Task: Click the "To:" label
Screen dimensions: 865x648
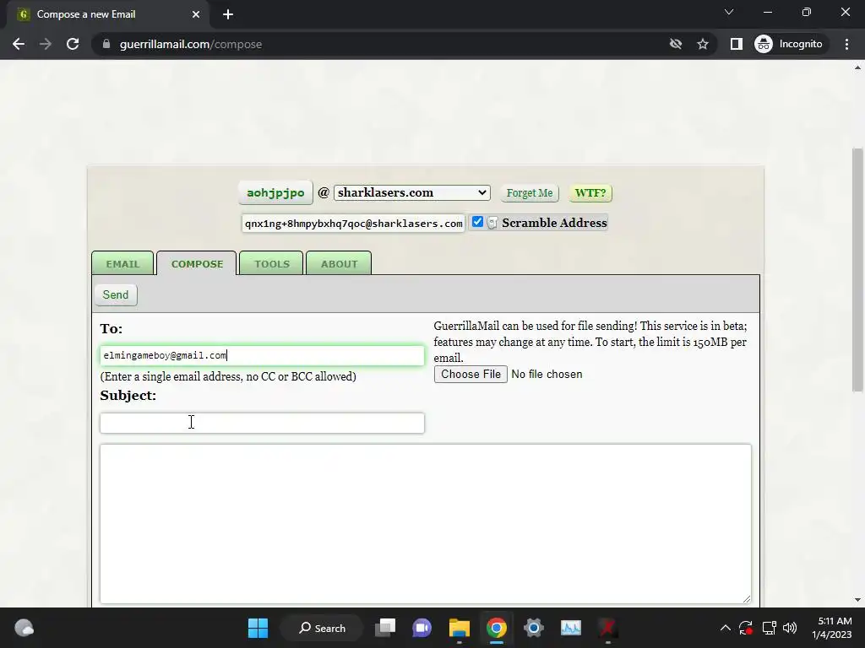Action: pyautogui.click(x=112, y=329)
